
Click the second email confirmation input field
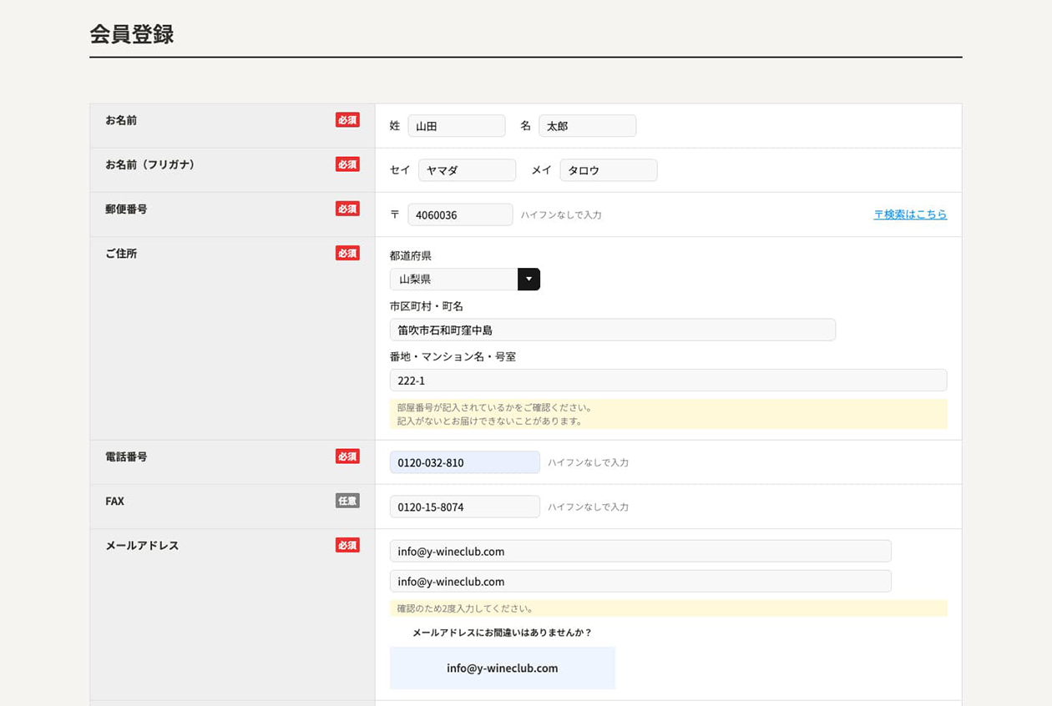(640, 581)
